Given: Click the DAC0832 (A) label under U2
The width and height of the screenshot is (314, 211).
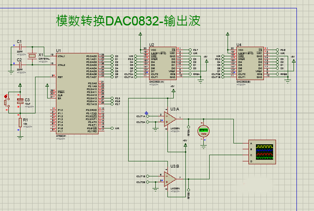Looking at the screenshot, I should pos(157,82).
